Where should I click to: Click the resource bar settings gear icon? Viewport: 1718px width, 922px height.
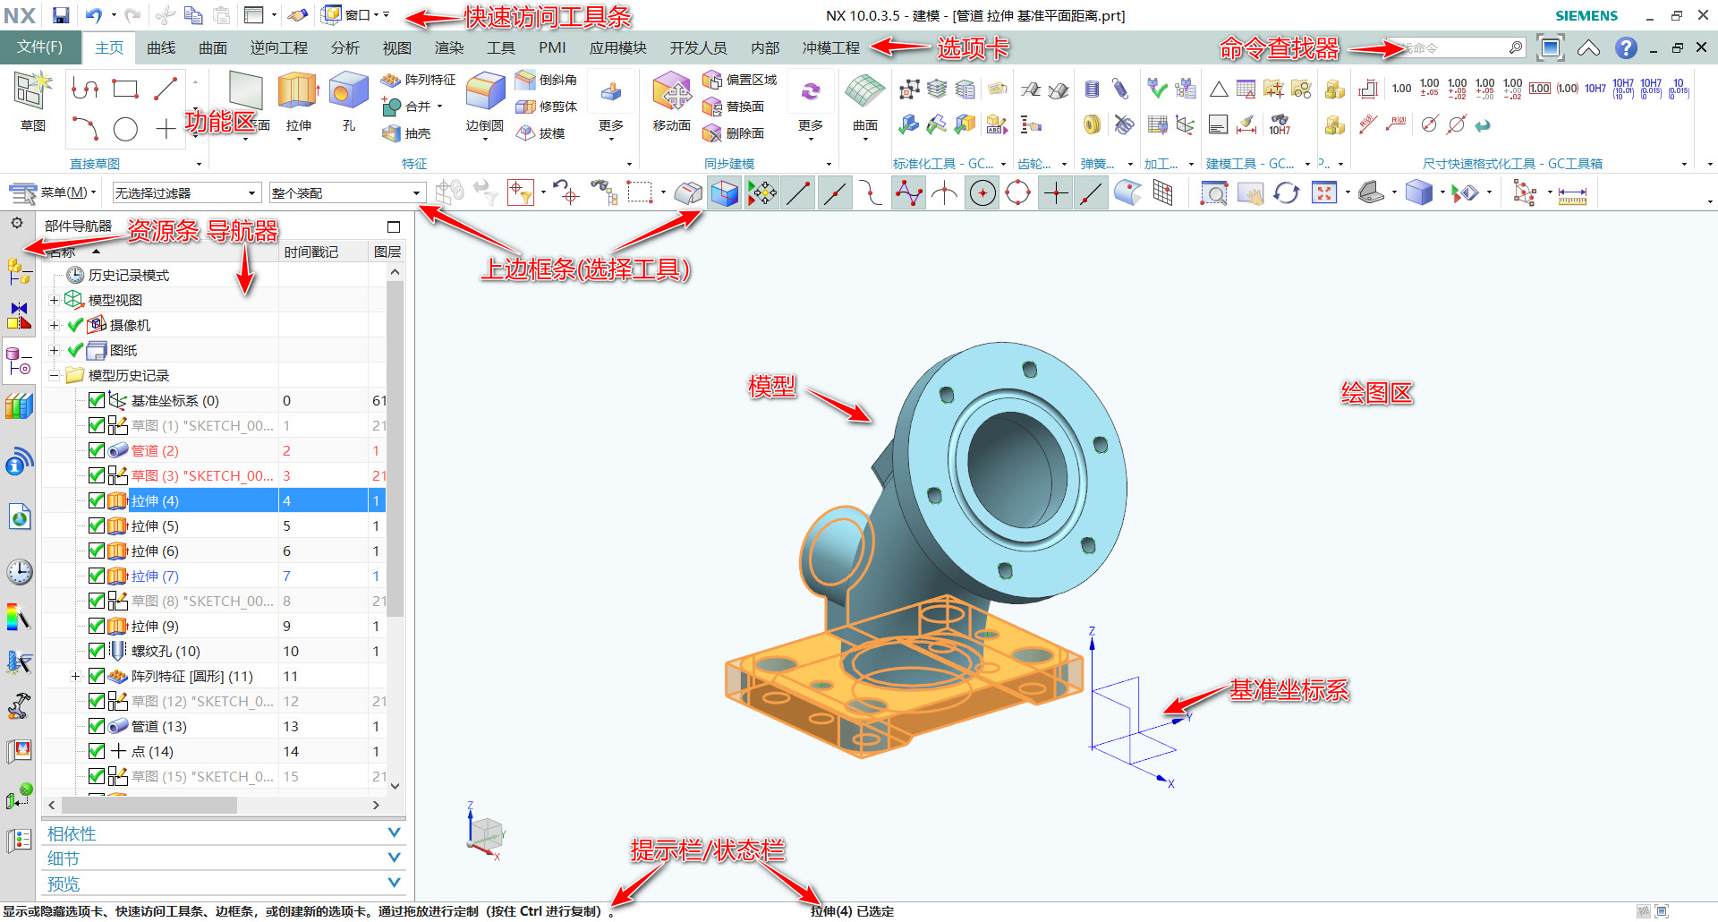click(x=17, y=223)
